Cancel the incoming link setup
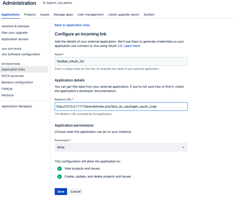This screenshot has height=199, width=235. (75, 191)
